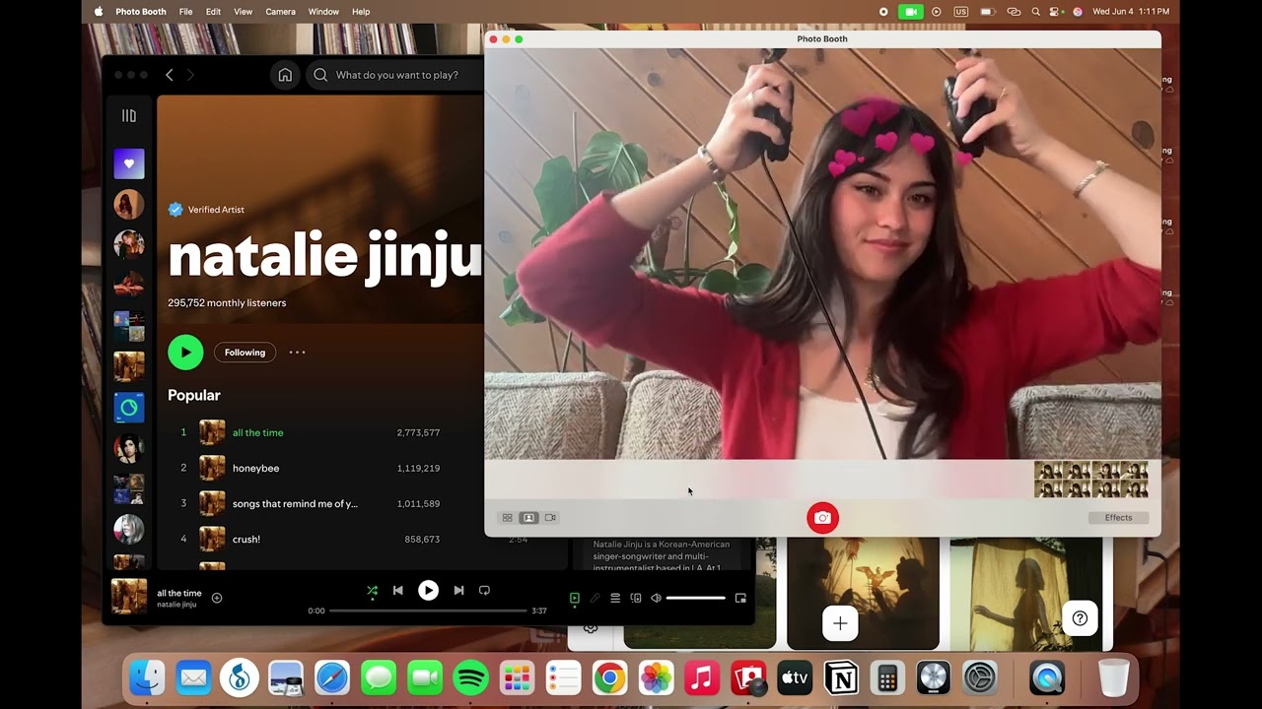Open the File menu

pos(185,12)
